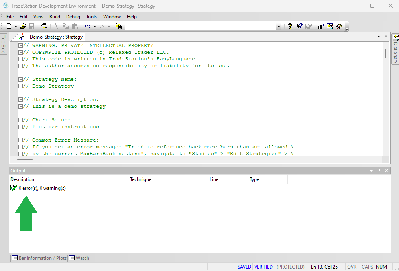The image size is (399, 271).
Task: Click the SAVED status bar indicator
Action: (x=244, y=267)
